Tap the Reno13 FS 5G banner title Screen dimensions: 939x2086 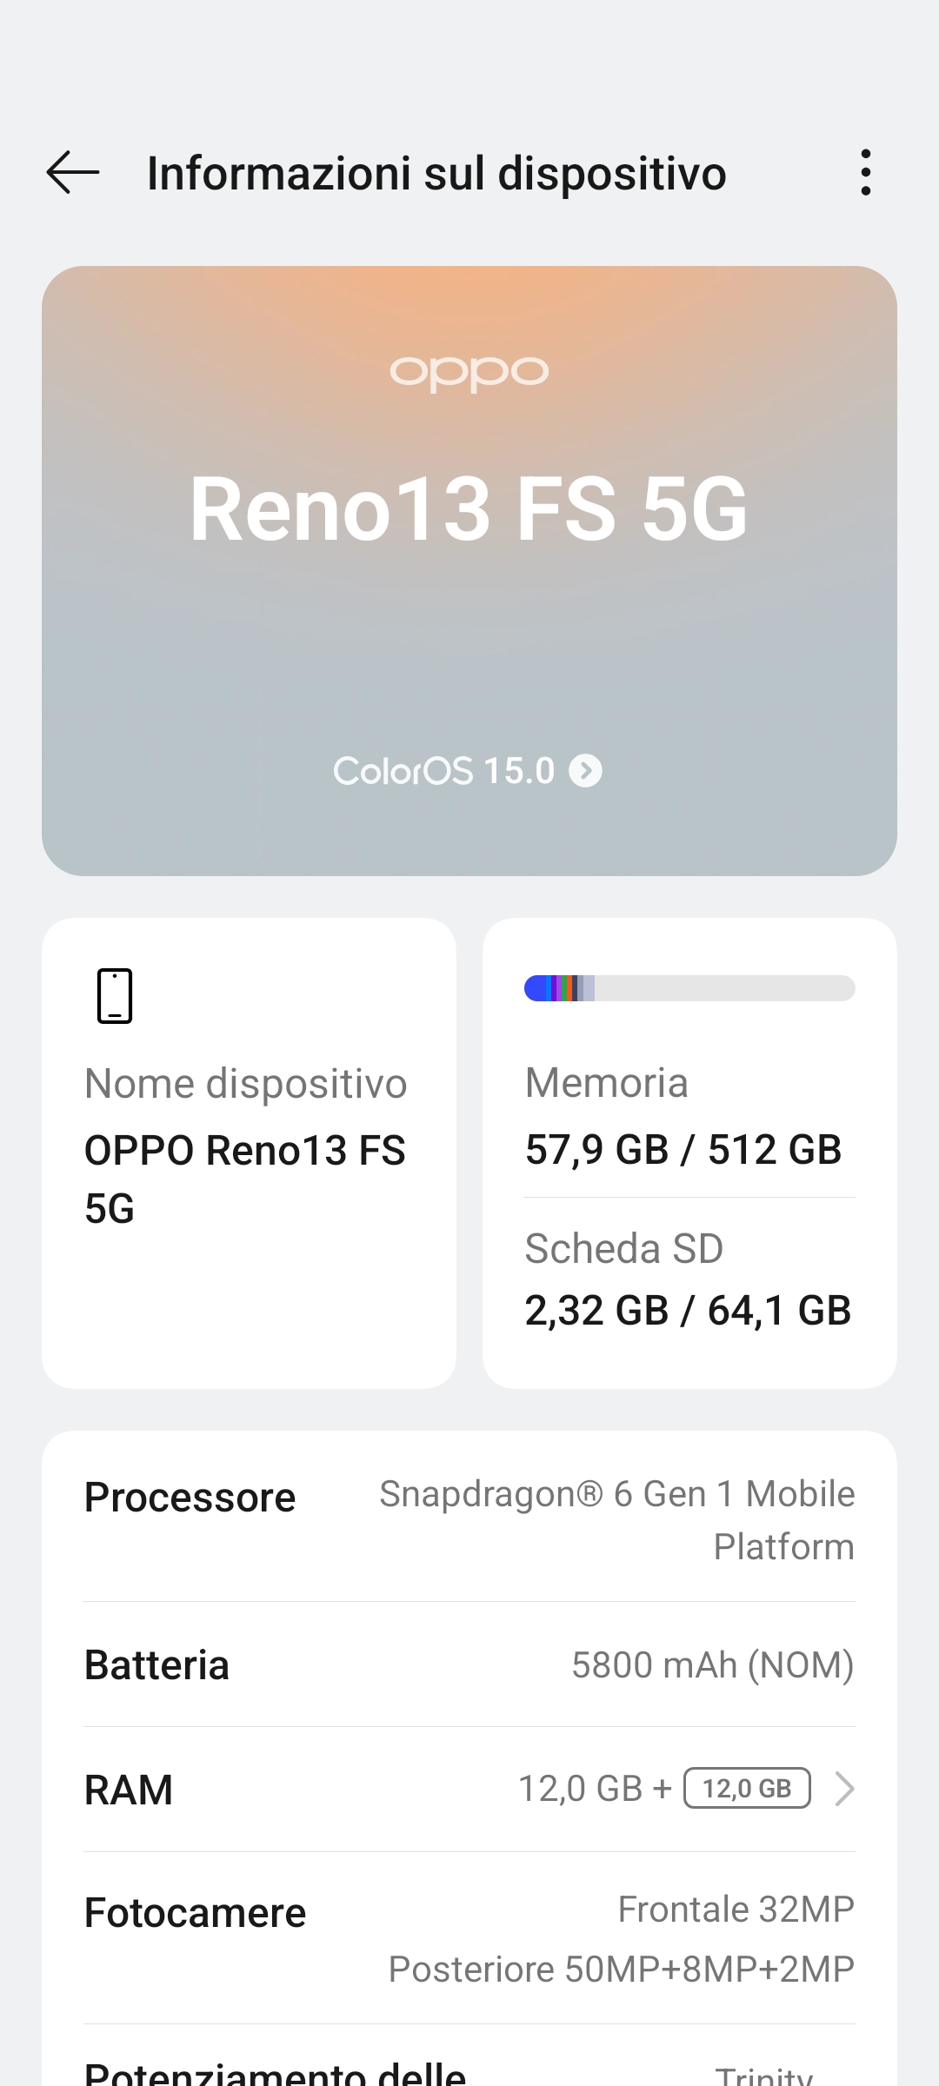(469, 509)
